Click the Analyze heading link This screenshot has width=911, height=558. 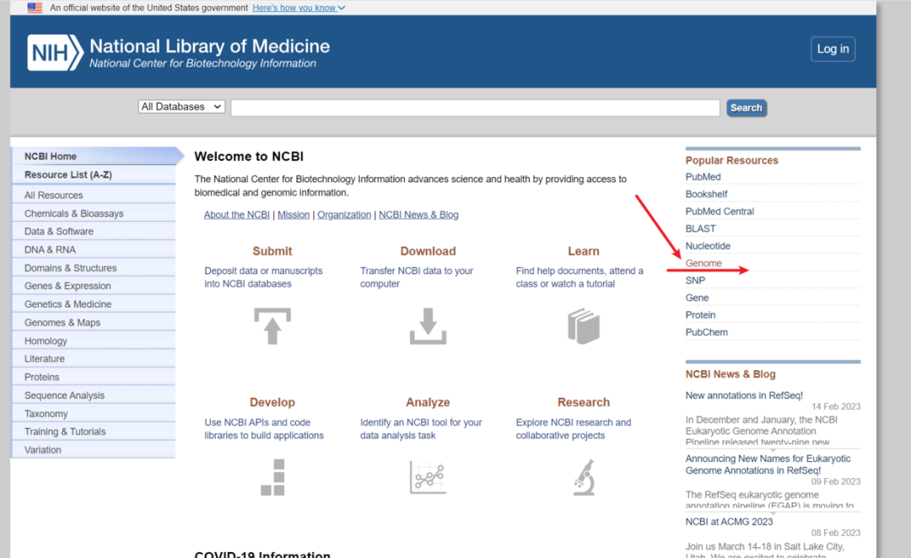click(428, 402)
